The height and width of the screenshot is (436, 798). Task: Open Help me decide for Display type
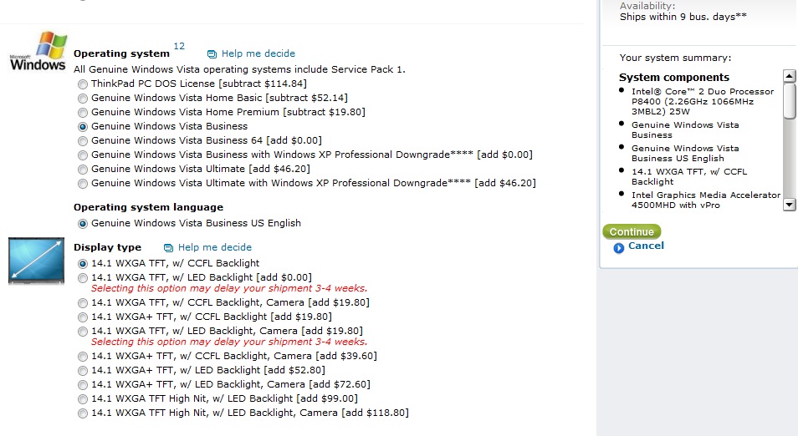(x=215, y=247)
